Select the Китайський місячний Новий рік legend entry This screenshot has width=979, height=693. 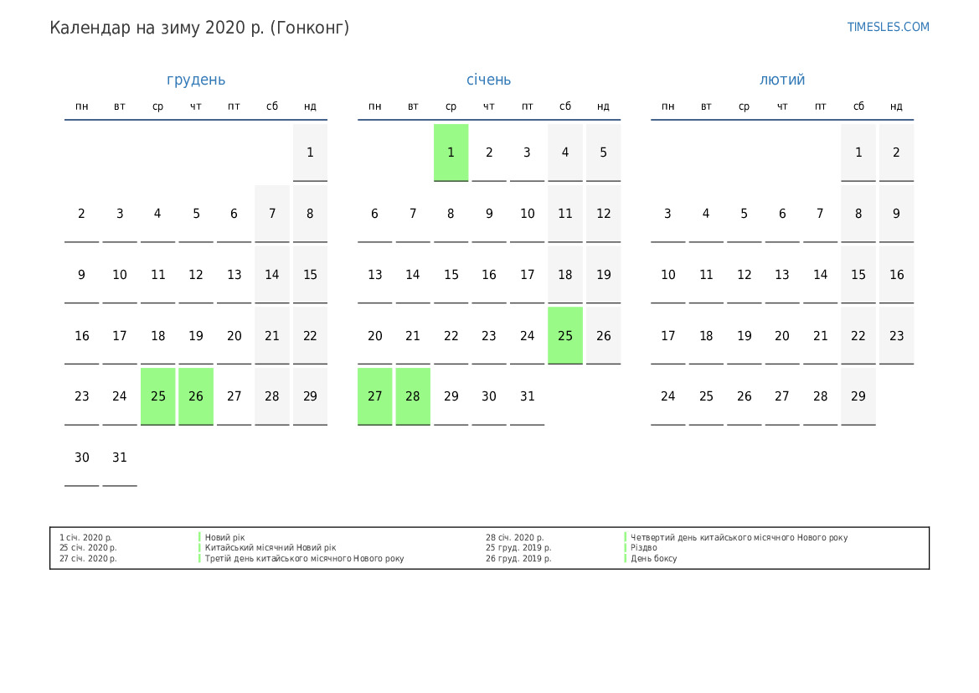pos(271,548)
